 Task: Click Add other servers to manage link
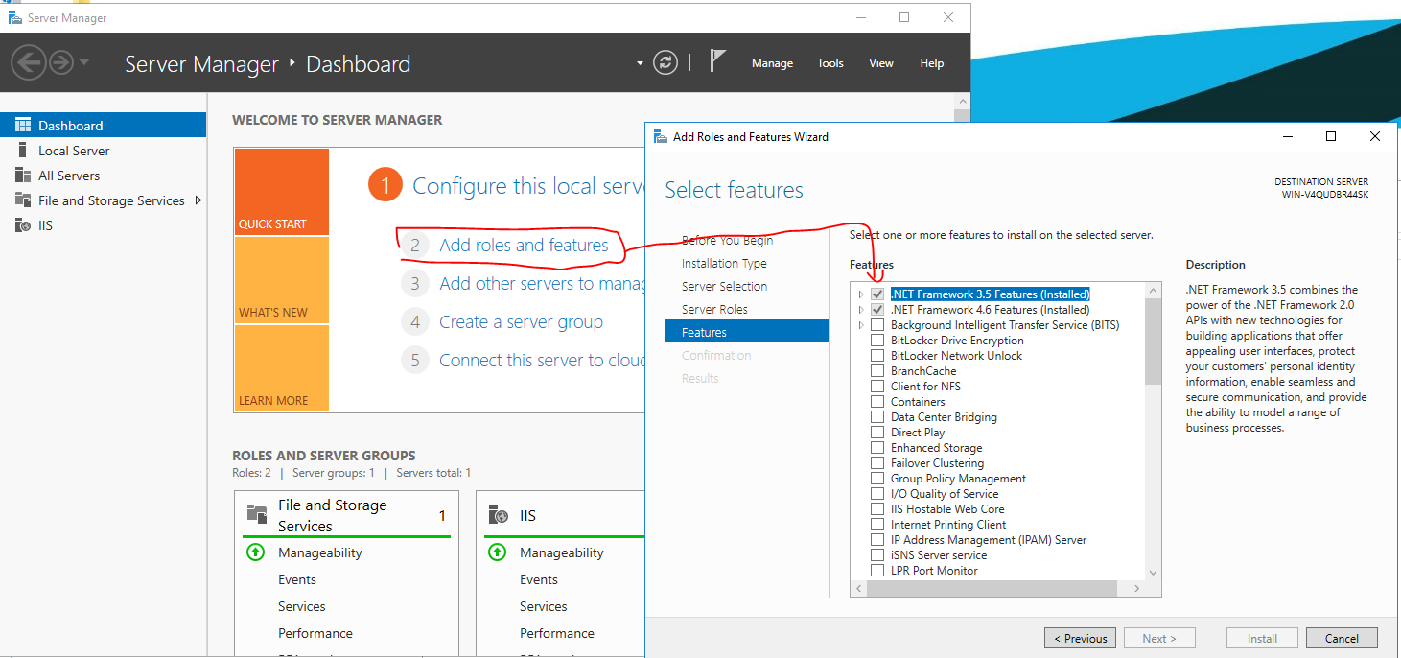542,284
